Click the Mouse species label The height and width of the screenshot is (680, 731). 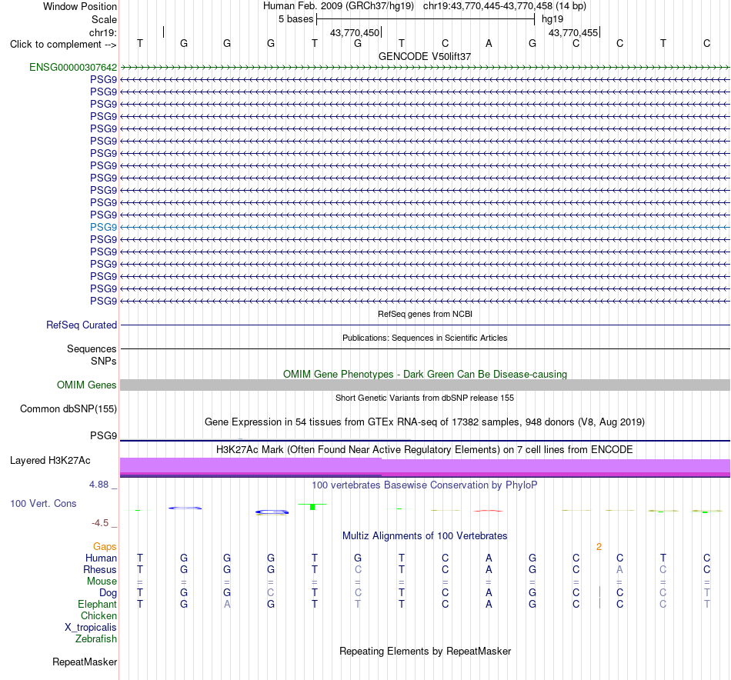point(102,582)
